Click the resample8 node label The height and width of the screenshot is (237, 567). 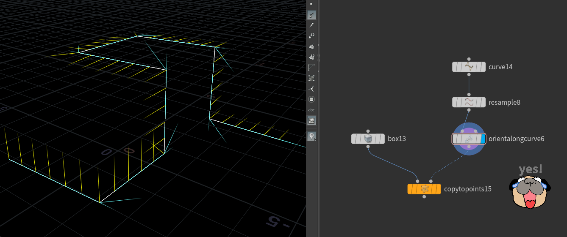(504, 102)
